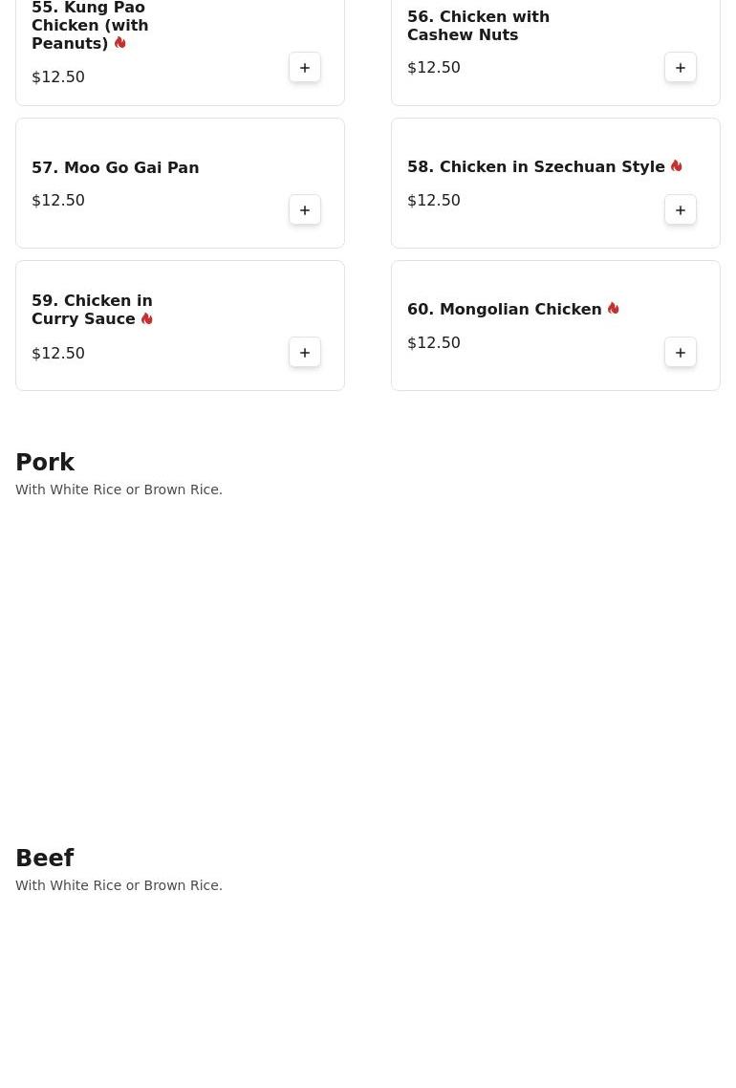736x1088 pixels.
Task: Add Mongolian Chicken using plus button
Action: click(681, 353)
